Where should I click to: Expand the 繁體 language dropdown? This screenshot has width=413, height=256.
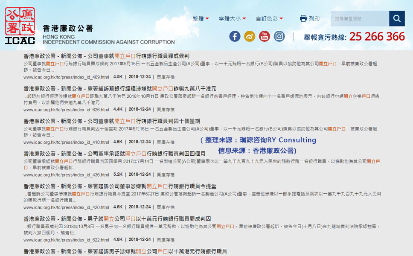coord(201,19)
